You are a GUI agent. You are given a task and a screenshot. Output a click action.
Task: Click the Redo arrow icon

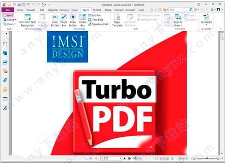(38, 5)
